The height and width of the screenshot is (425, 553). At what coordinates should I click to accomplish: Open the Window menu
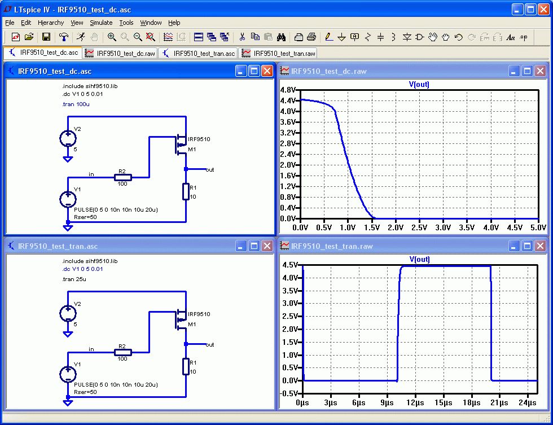(151, 23)
